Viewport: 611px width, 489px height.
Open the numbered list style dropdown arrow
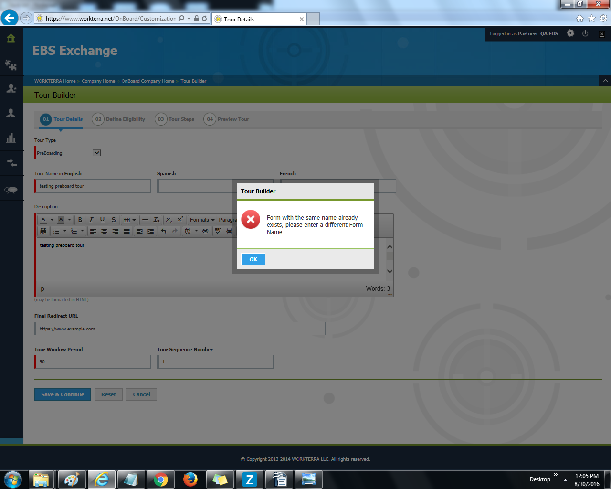point(83,231)
